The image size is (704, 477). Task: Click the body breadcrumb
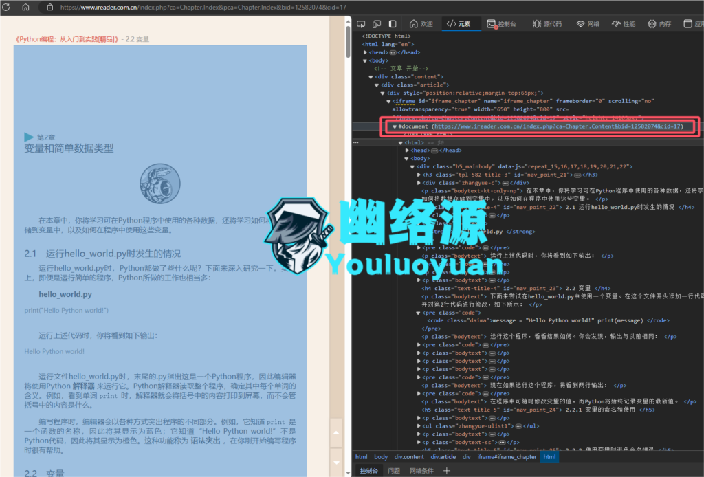click(381, 457)
